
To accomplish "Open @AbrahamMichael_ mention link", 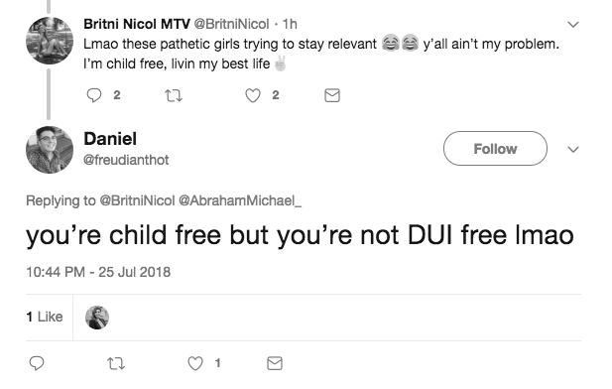I will click(x=240, y=200).
